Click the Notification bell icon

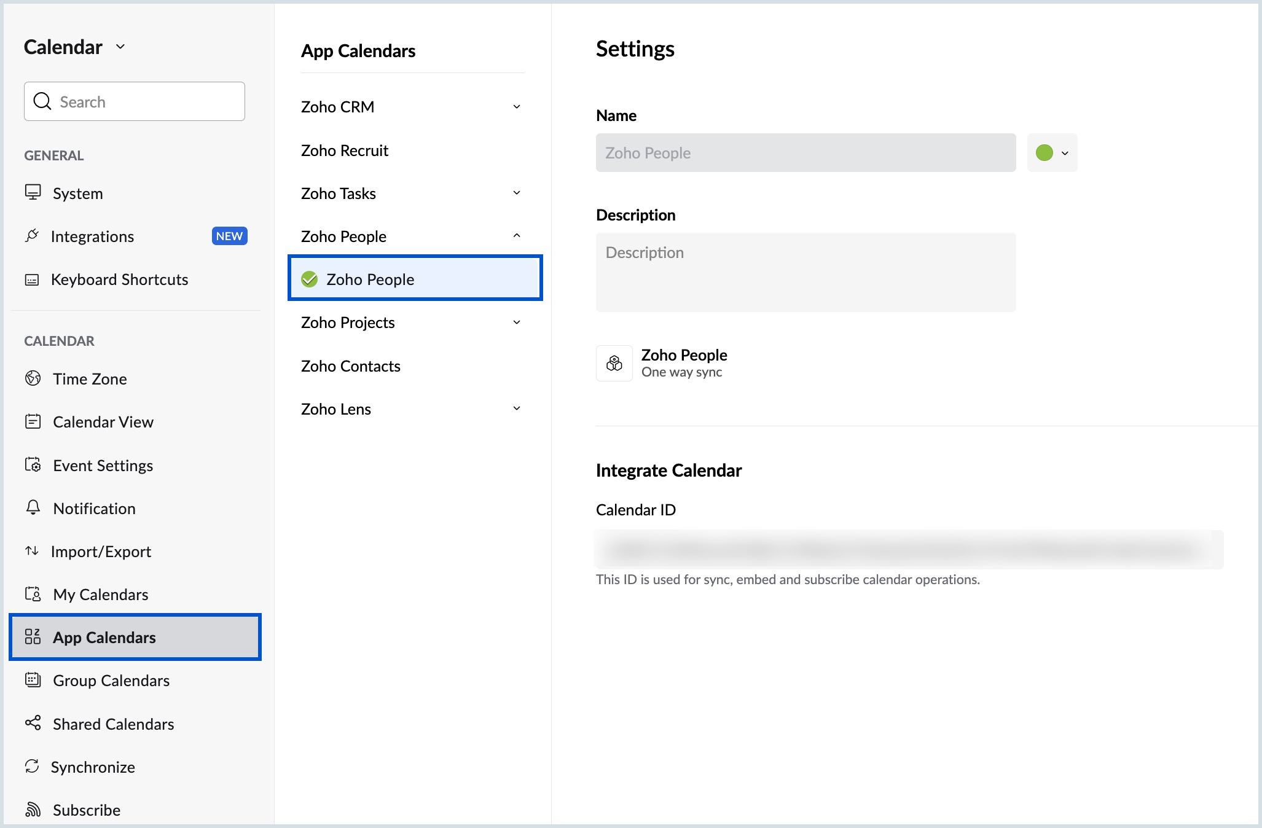click(33, 507)
